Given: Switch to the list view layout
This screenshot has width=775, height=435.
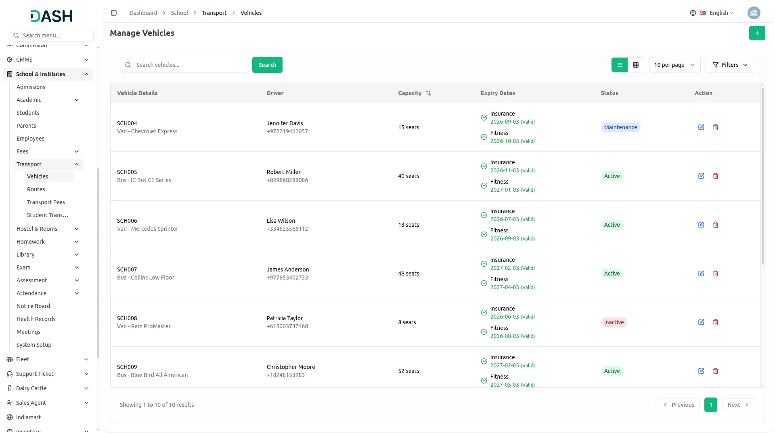Looking at the screenshot, I should pyautogui.click(x=619, y=65).
